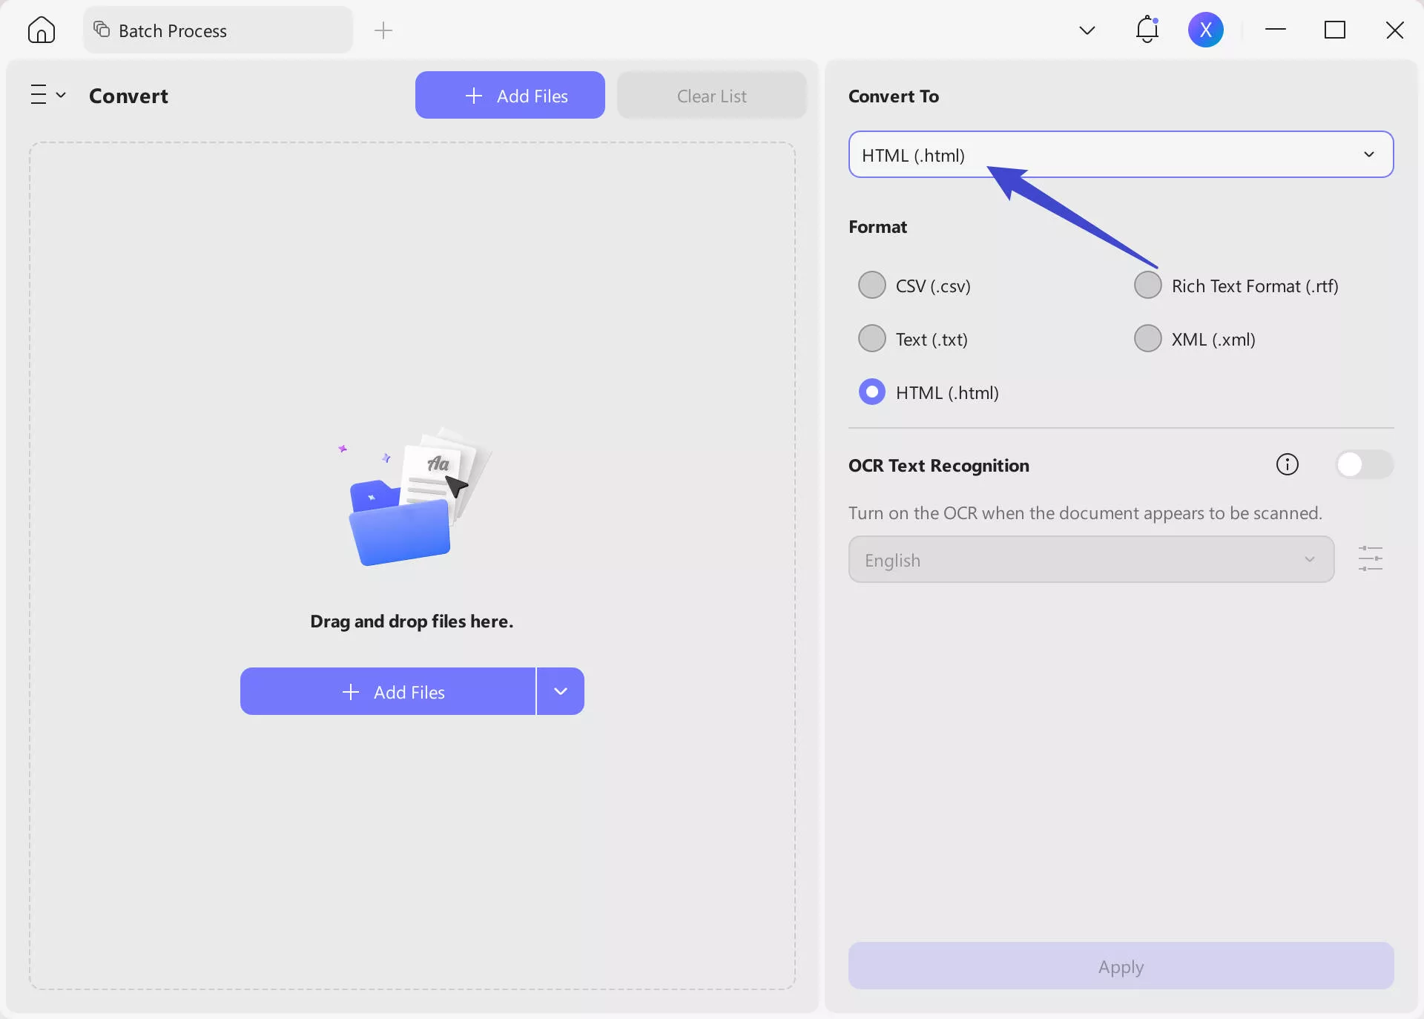Screen dimensions: 1424x1019
Task: Switch to the Batch Process tab
Action: 217,30
